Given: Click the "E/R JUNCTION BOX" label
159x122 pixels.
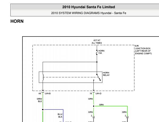Looking at the screenshot, I should coord(143,50).
